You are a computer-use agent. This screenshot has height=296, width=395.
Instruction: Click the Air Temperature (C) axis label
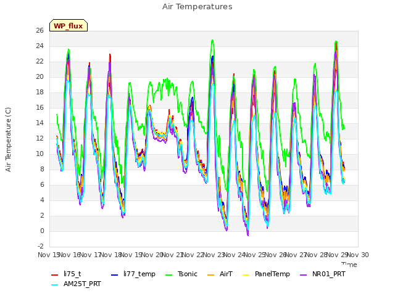8,139
